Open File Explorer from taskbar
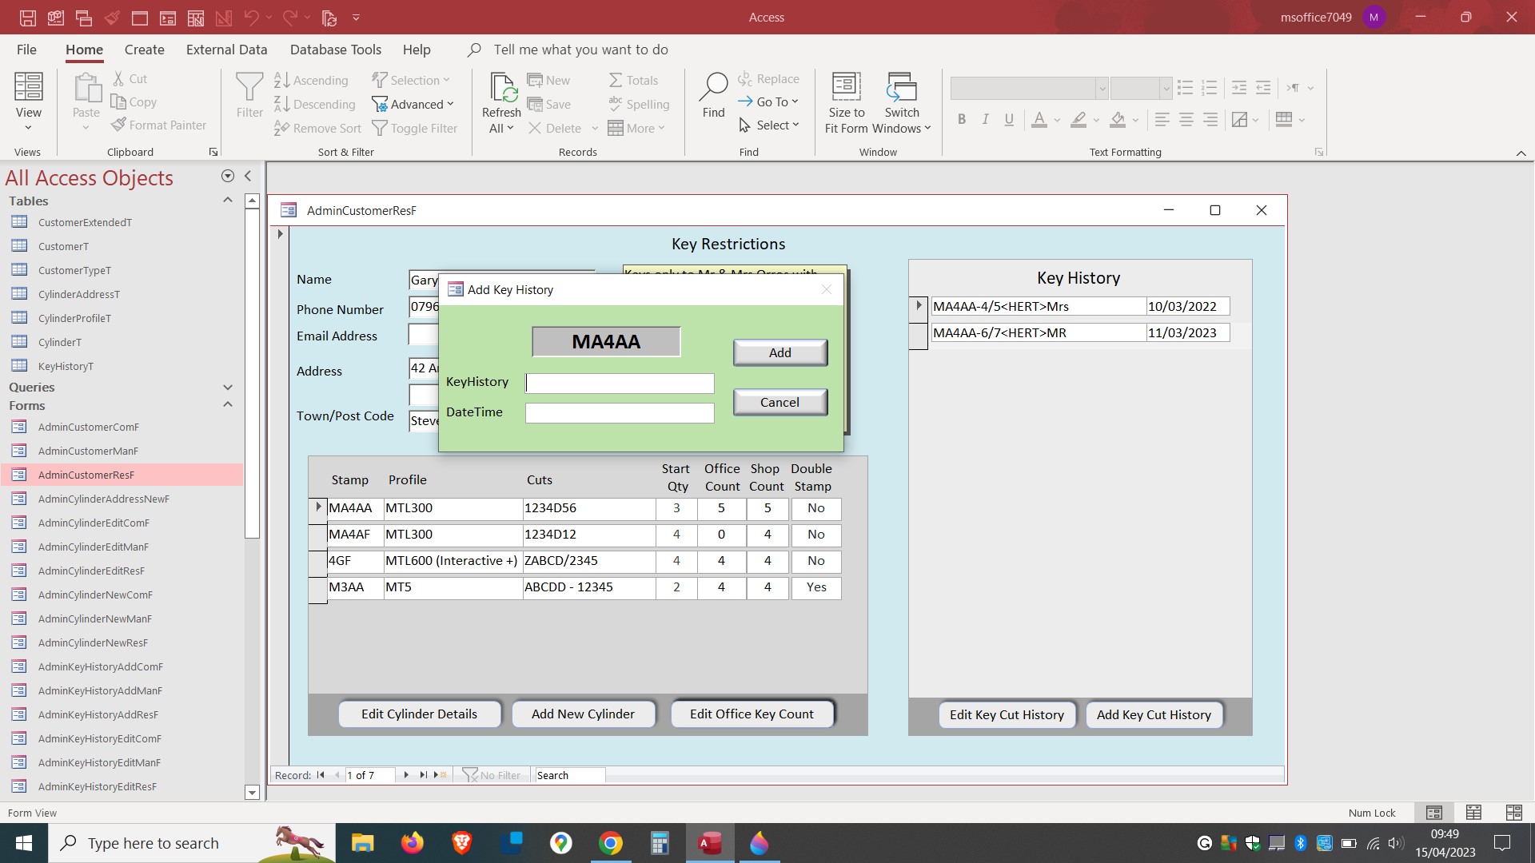Screen dimensions: 1535x863 tap(363, 843)
